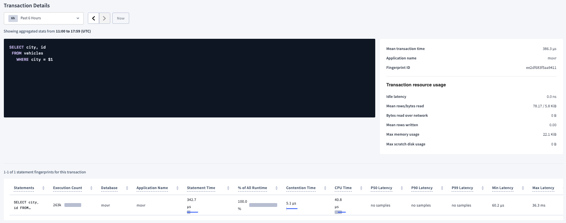
Task: Click the Database column sort arrows icon
Action: 127,188
